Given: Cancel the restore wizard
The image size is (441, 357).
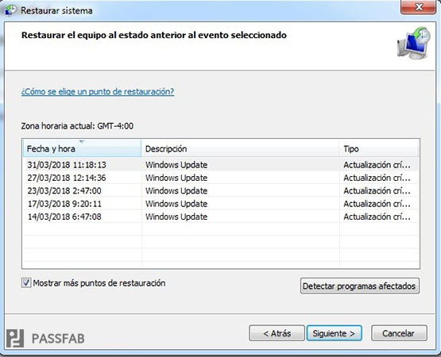Looking at the screenshot, I should pos(399,333).
